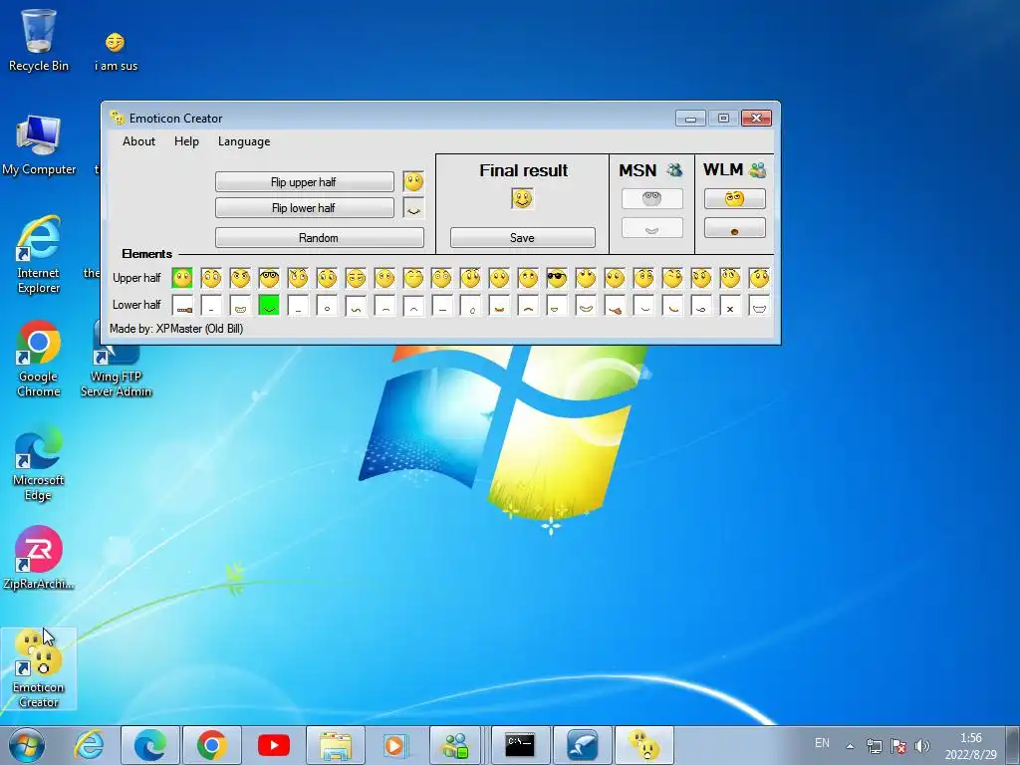
Task: Click the MSN butterfly icon
Action: pyautogui.click(x=674, y=170)
